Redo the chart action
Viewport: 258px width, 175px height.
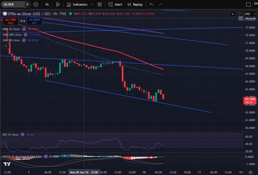coord(160,5)
